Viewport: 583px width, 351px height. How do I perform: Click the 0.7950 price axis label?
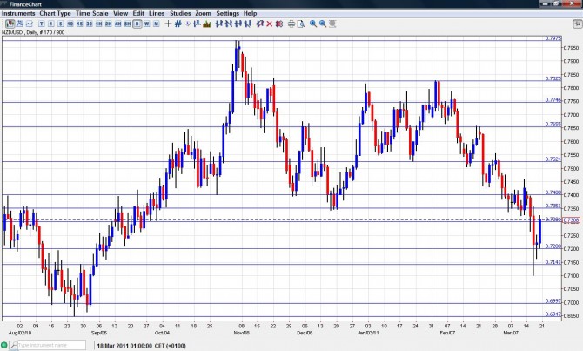pyautogui.click(x=571, y=48)
